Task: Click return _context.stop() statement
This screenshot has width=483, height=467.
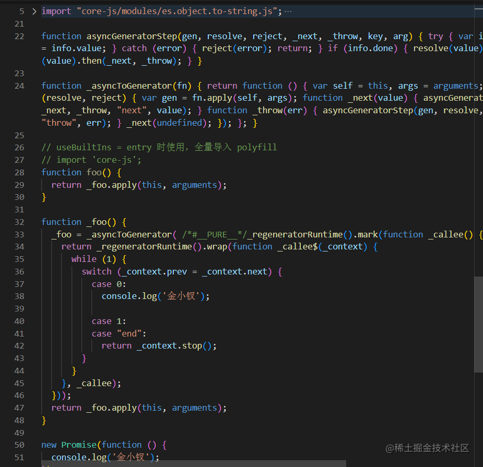Action: [x=159, y=346]
